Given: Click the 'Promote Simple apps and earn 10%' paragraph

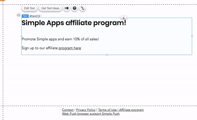Looking at the screenshot, I should (60, 39).
